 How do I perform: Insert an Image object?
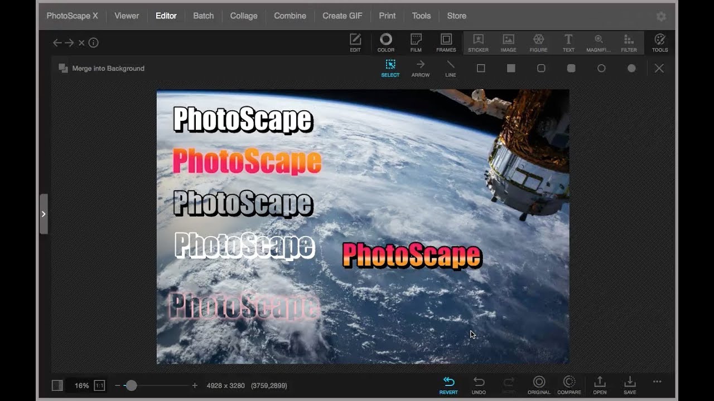508,43
